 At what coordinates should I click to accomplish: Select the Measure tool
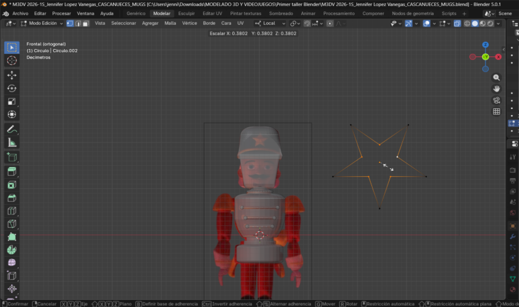pos(11,142)
